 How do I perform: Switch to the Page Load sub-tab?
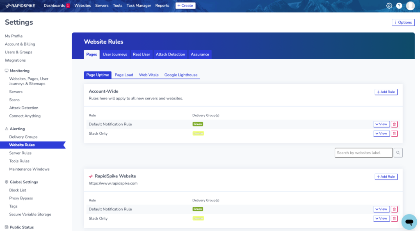coord(124,75)
